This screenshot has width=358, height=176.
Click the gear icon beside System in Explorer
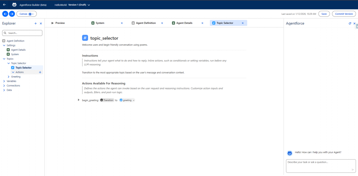point(8,54)
